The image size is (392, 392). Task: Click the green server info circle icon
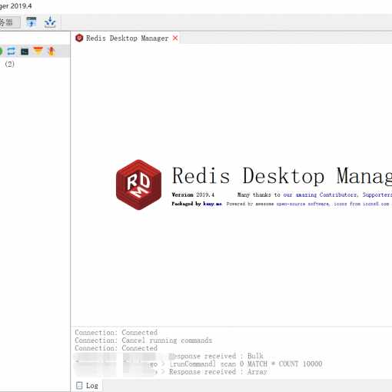(1, 51)
